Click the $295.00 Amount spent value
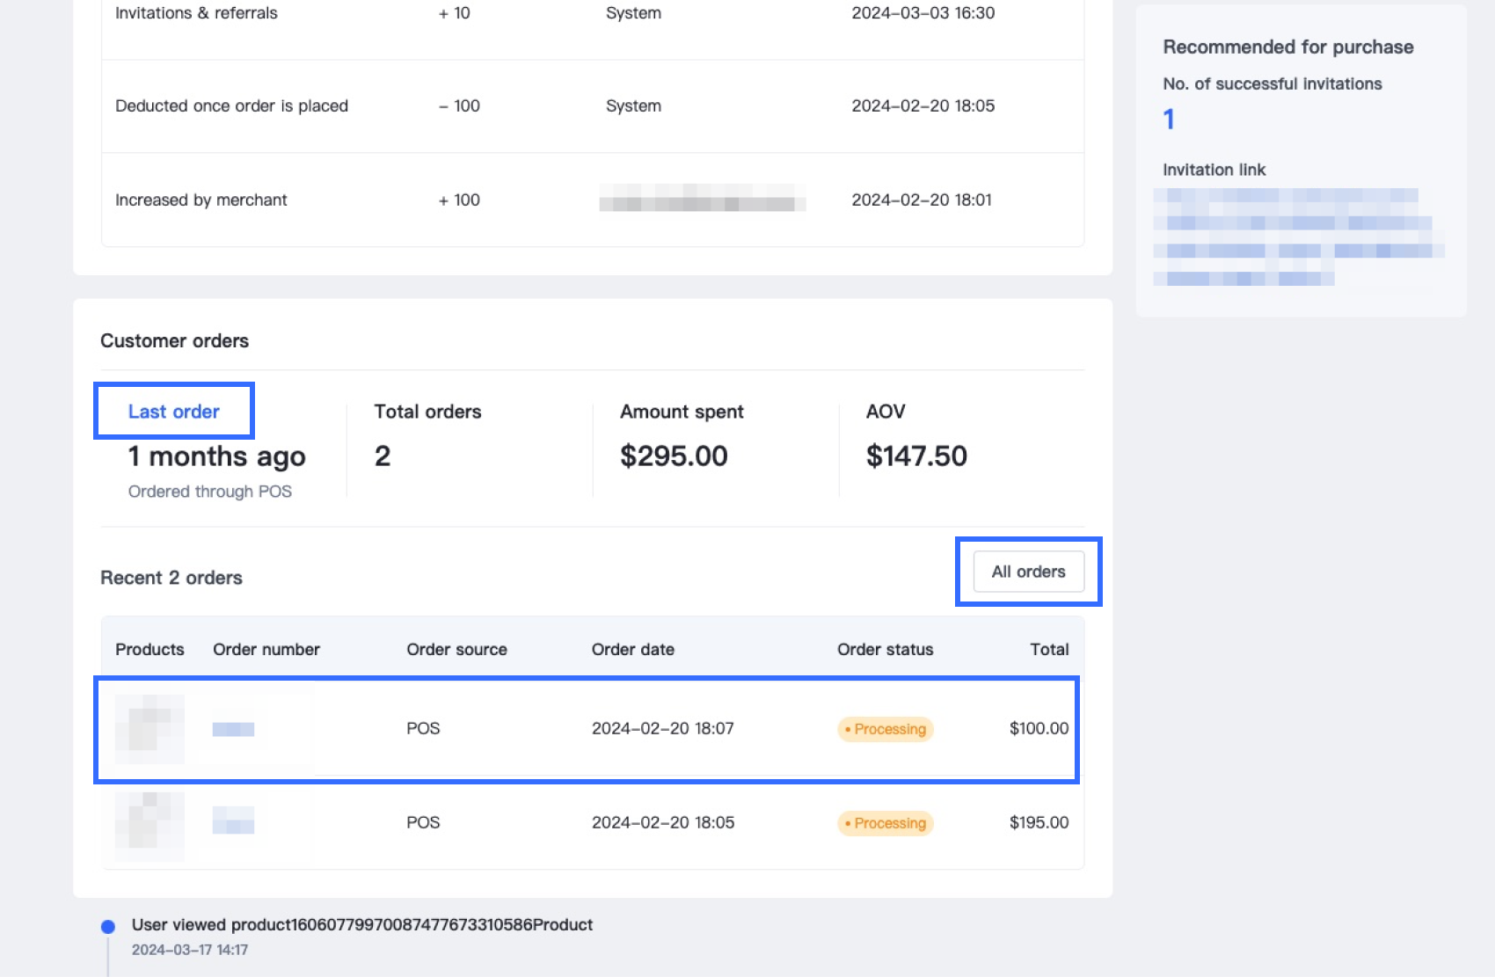This screenshot has width=1495, height=977. point(674,456)
